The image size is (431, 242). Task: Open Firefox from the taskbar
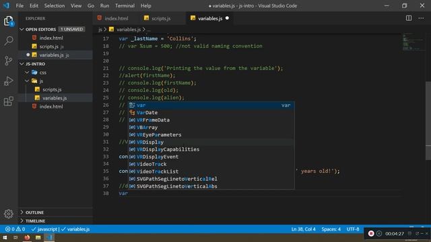pos(27,237)
